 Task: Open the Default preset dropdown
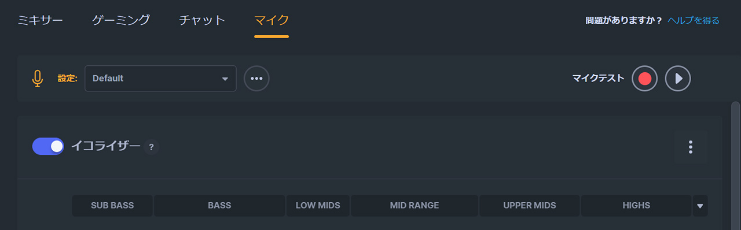[x=160, y=79]
